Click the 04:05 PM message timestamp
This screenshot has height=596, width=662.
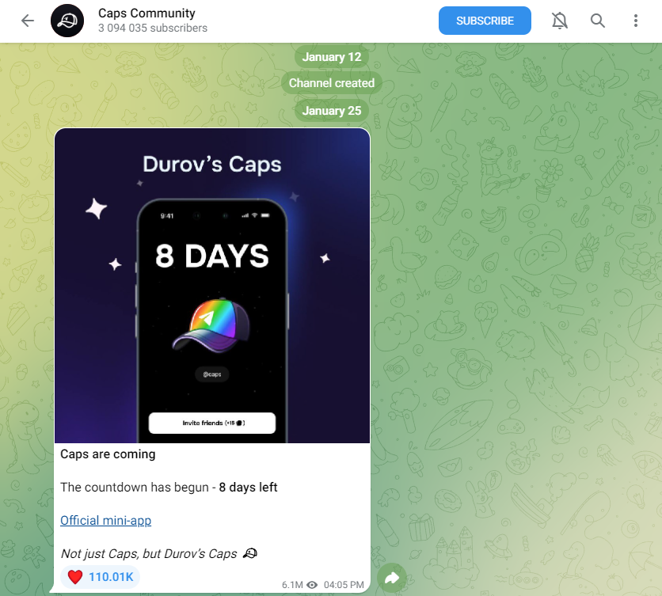click(x=344, y=585)
